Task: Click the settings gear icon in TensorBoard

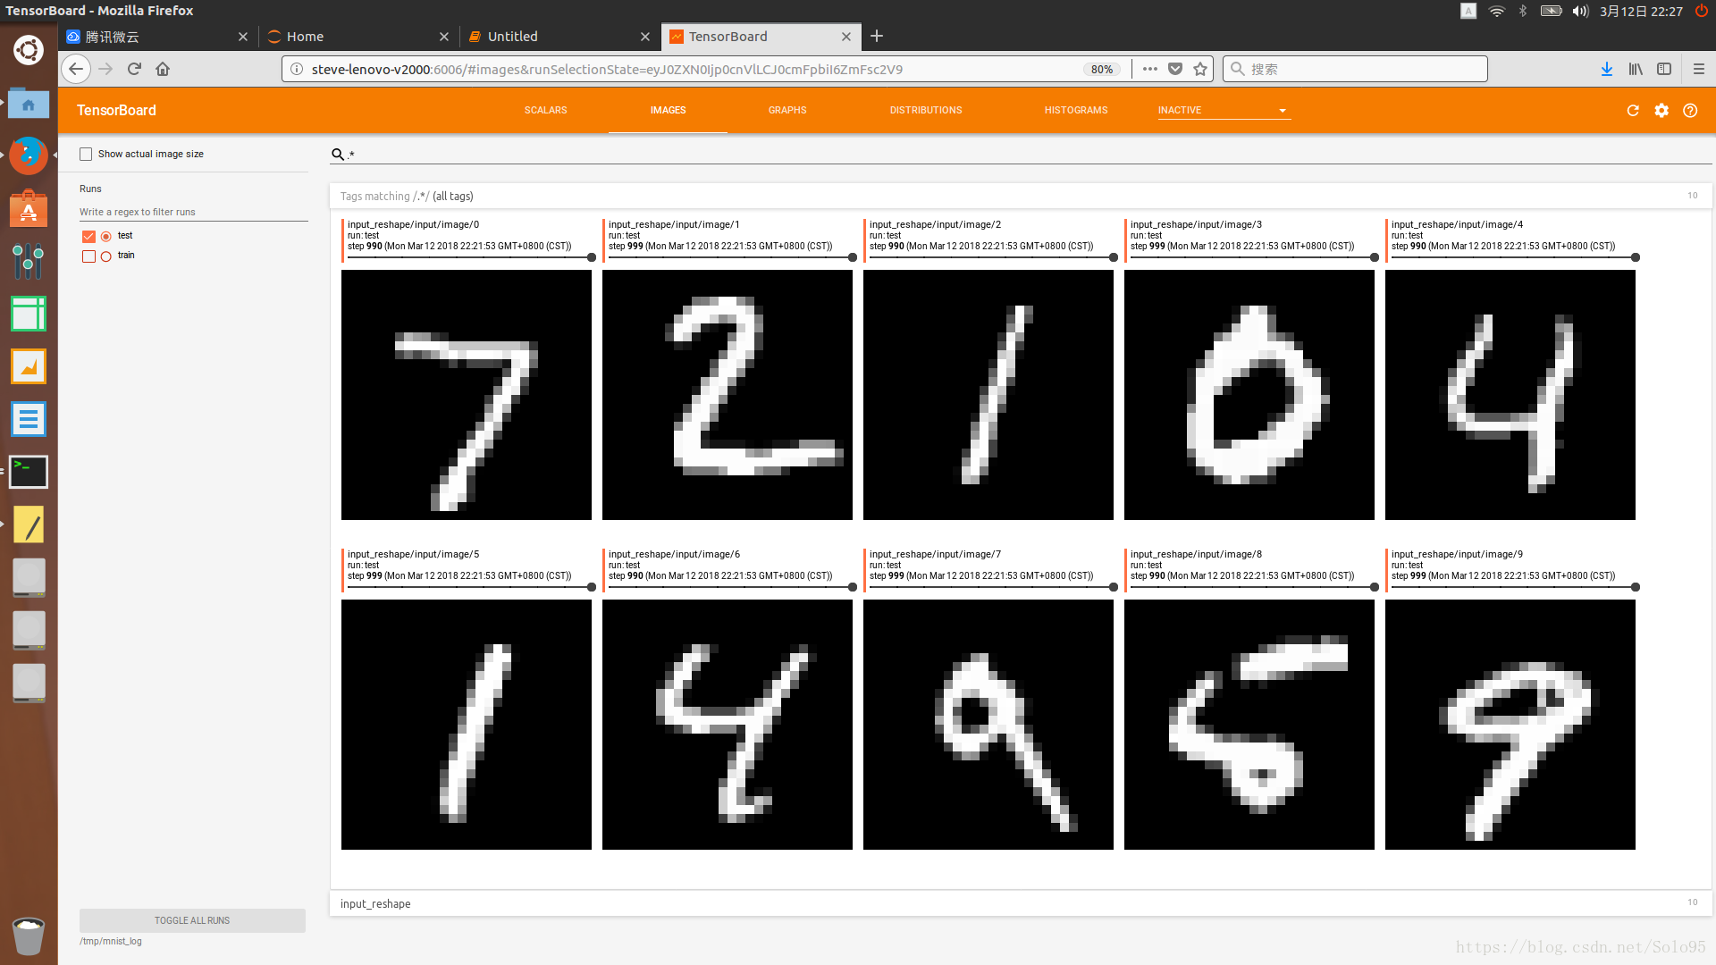Action: 1661,110
